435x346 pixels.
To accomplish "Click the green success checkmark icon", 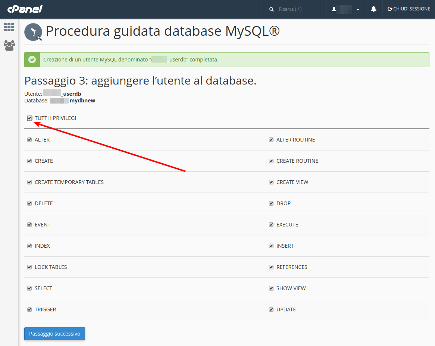I will point(32,60).
